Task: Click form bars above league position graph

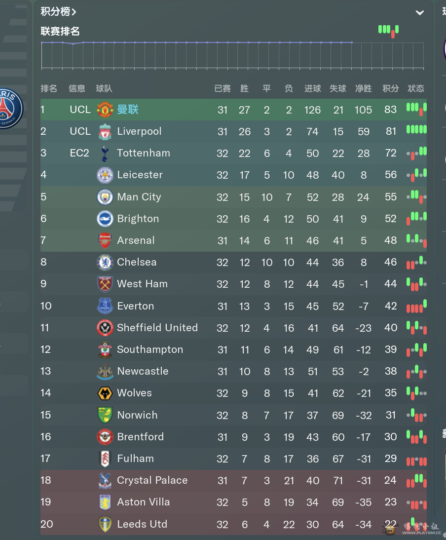Action: tap(389, 31)
